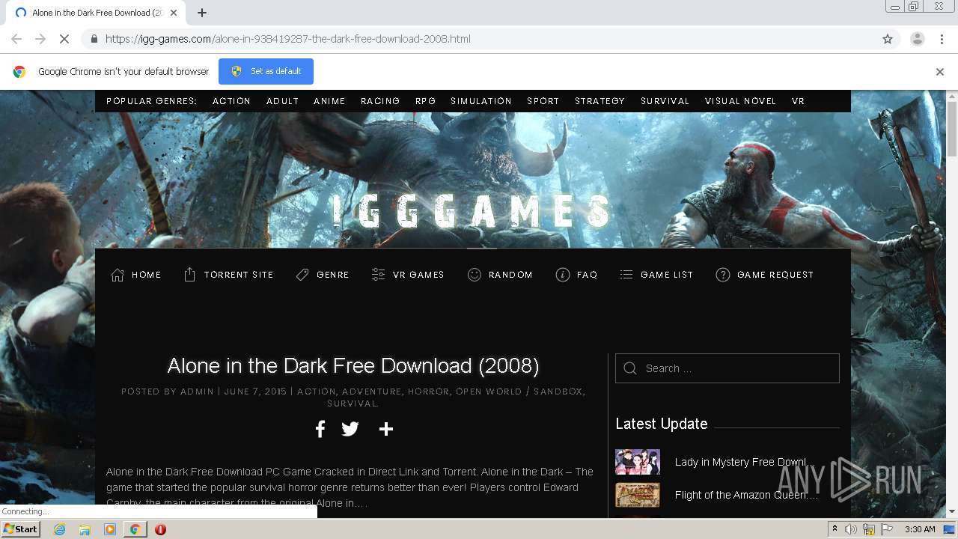Click the VR GAMES sliders icon
Screen dimensions: 958x539
tap(378, 275)
